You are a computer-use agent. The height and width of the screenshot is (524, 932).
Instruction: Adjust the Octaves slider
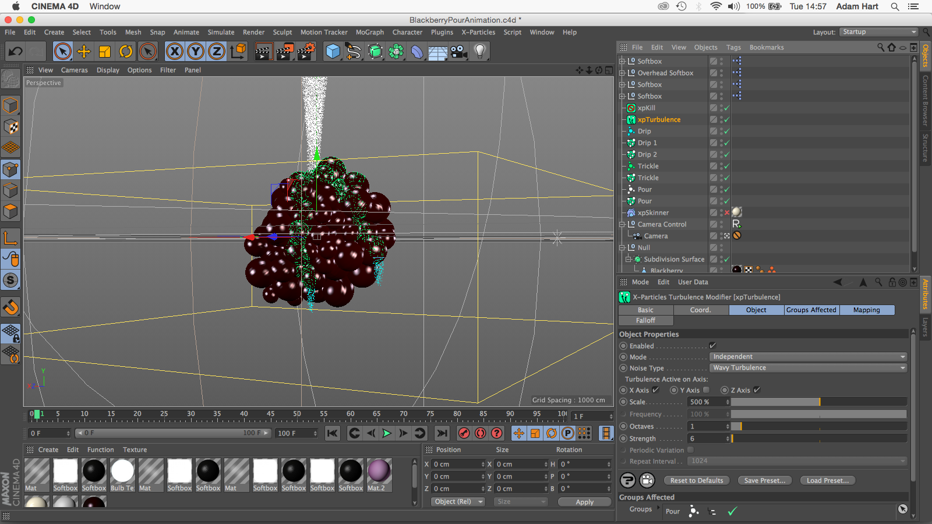819,426
